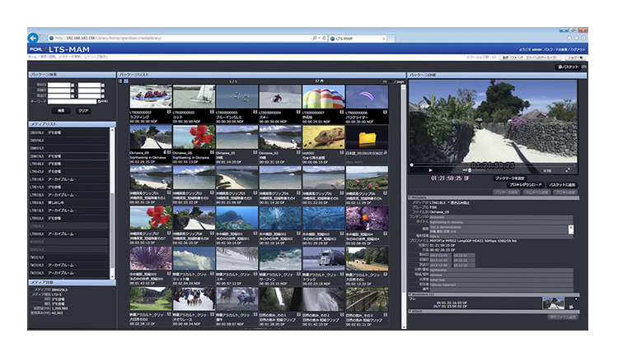This screenshot has width=618, height=361.
Task: Open the basket button at top right
Action: click(570, 67)
